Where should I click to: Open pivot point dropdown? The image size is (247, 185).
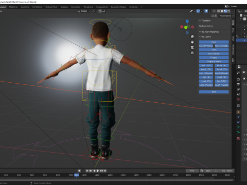click(x=95, y=11)
